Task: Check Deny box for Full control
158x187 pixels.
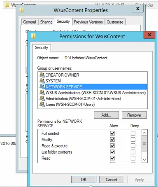Action: [x=133, y=133]
